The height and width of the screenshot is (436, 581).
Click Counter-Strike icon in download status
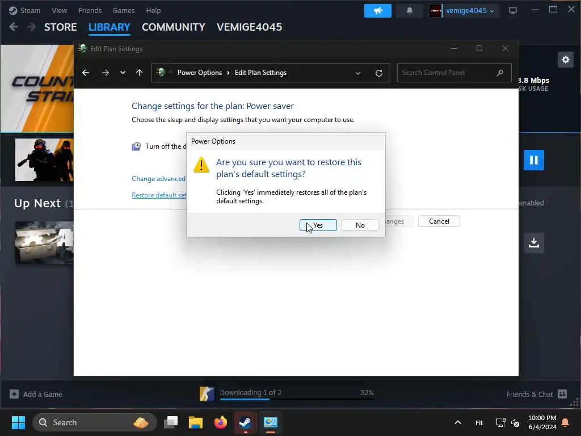click(207, 394)
